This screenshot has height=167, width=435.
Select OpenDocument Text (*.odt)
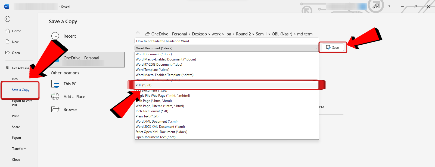(x=227, y=137)
